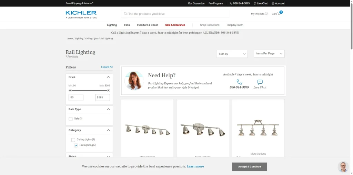
Task: Click the product search input field
Action: coord(175,14)
